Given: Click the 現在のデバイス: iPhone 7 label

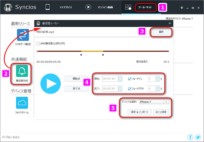Looking at the screenshot, I should (179, 19).
